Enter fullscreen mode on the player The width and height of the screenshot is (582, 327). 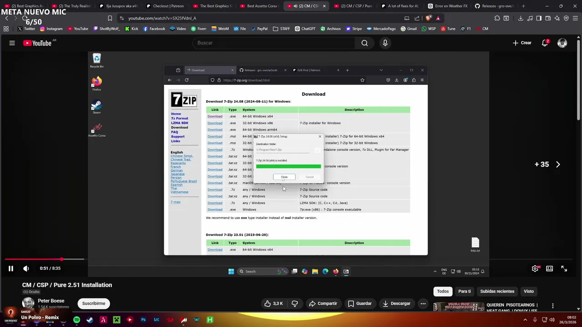pos(564,268)
